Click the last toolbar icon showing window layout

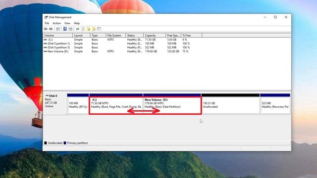click(x=99, y=29)
